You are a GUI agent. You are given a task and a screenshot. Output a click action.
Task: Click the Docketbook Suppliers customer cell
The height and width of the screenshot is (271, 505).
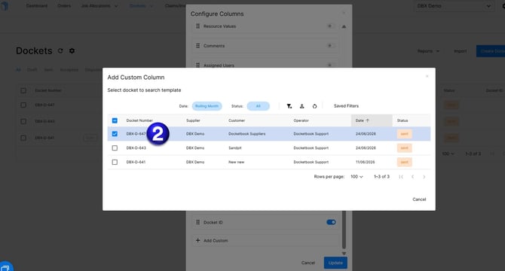coord(247,134)
